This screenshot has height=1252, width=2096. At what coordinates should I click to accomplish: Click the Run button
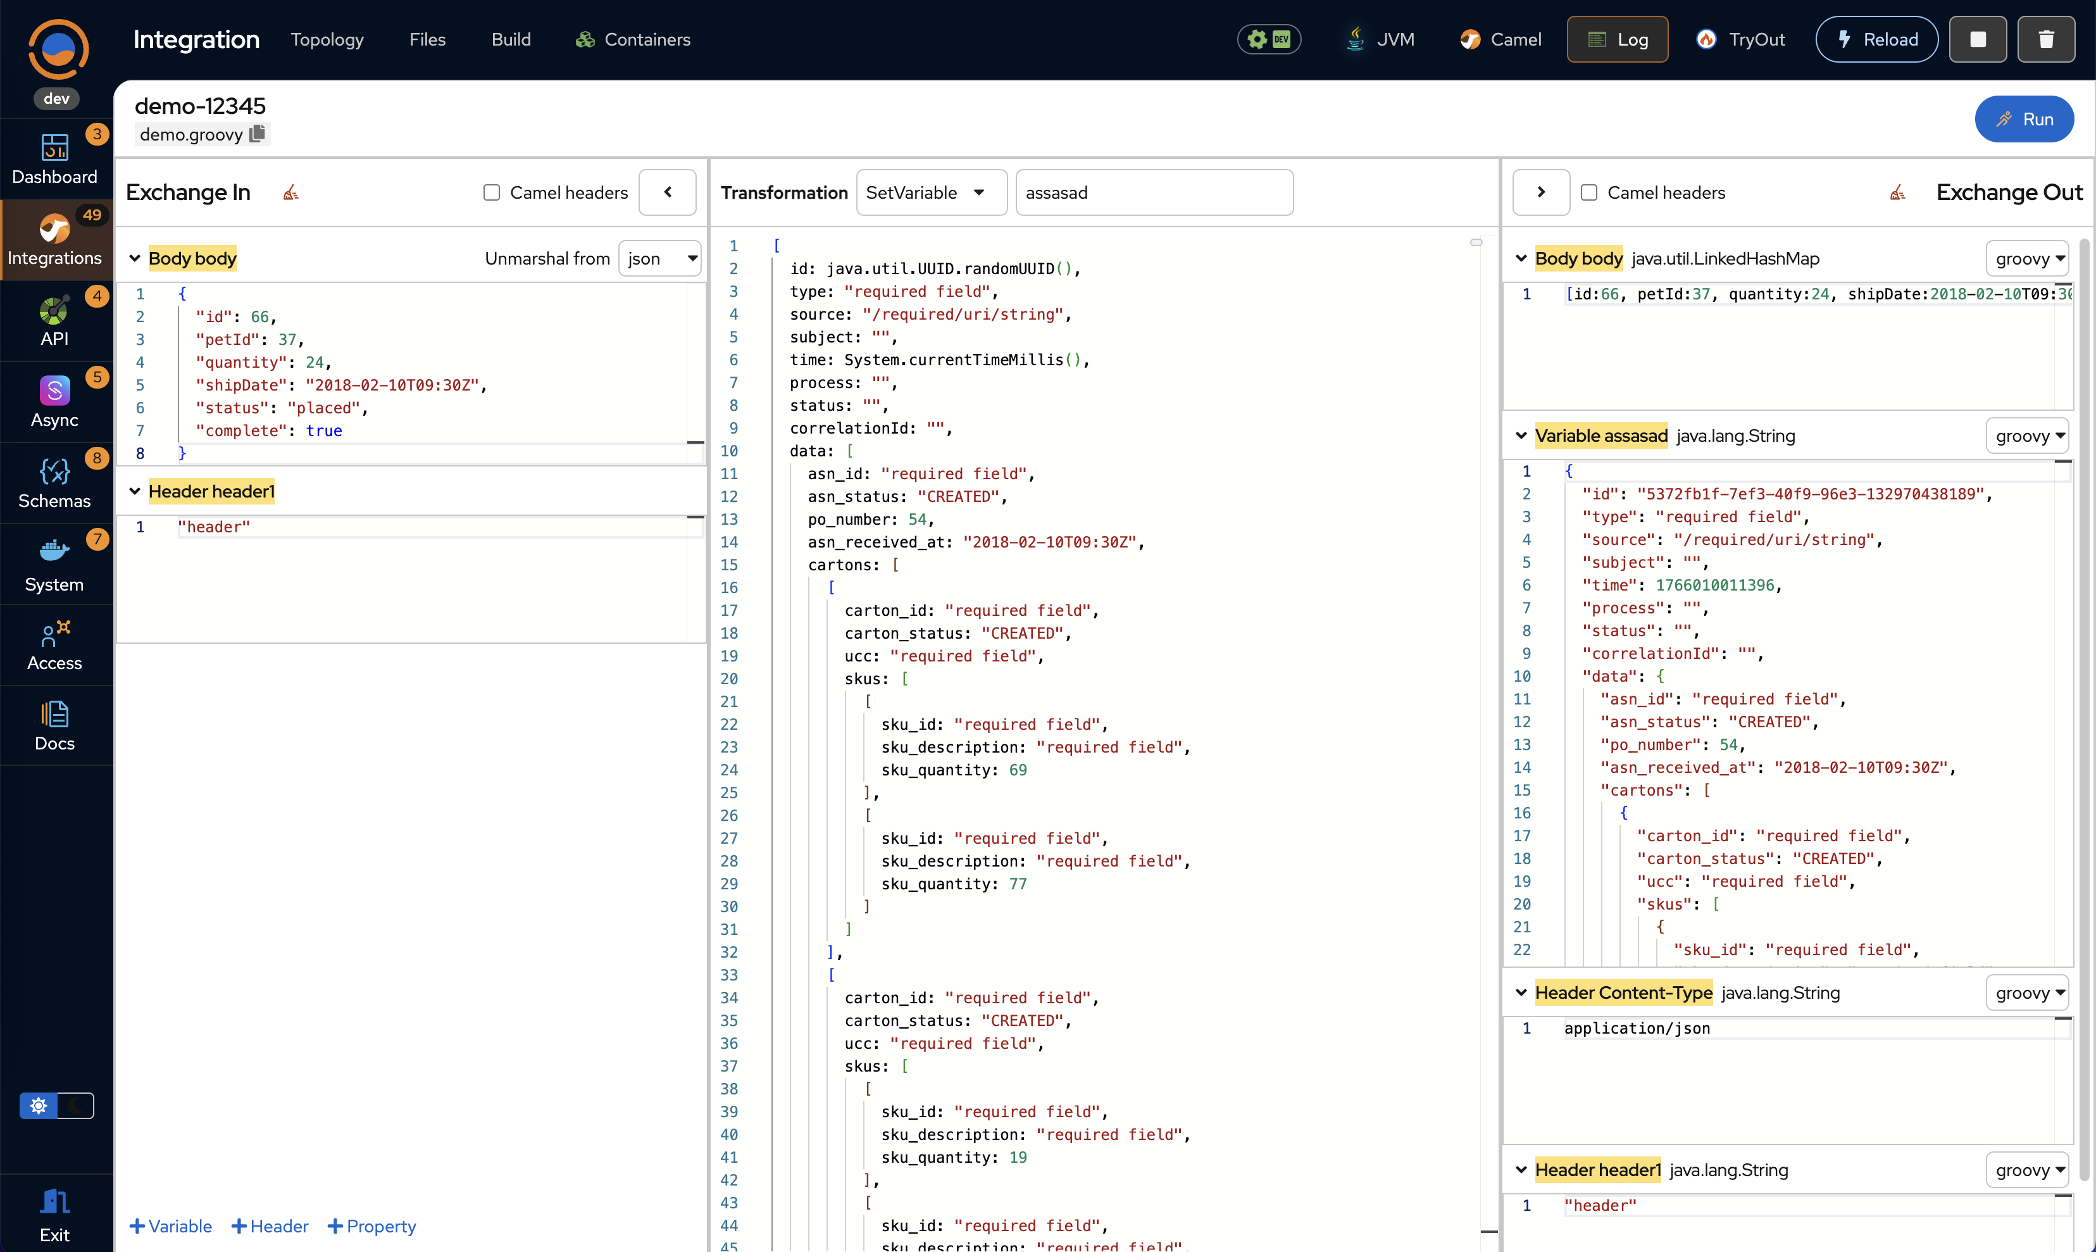point(2024,119)
